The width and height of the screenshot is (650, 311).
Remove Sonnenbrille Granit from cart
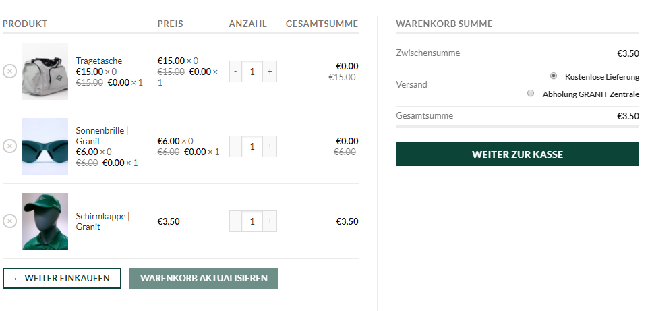9,146
